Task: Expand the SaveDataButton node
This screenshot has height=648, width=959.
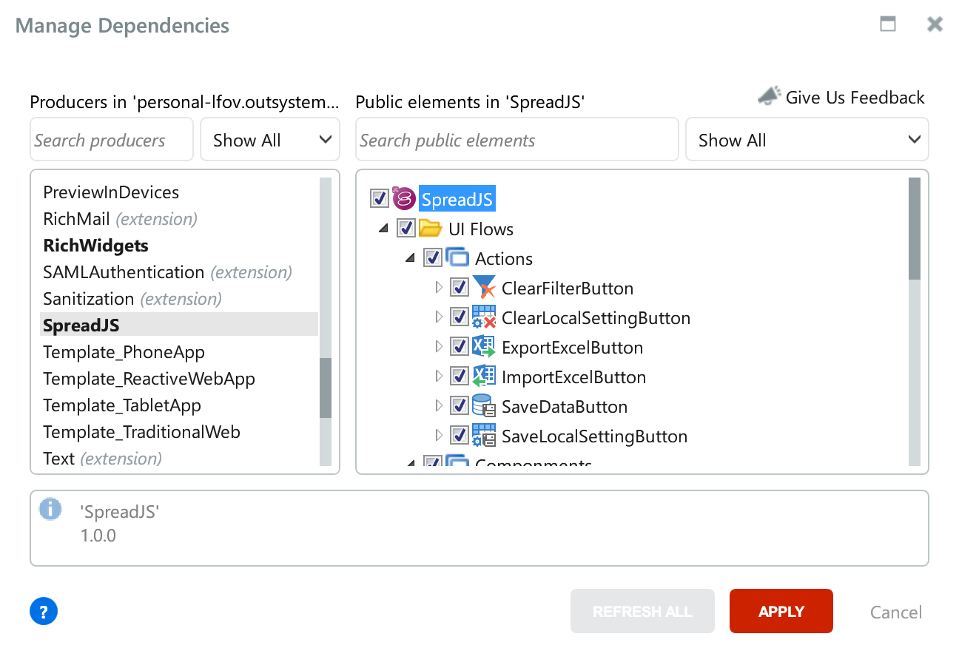Action: [439, 405]
